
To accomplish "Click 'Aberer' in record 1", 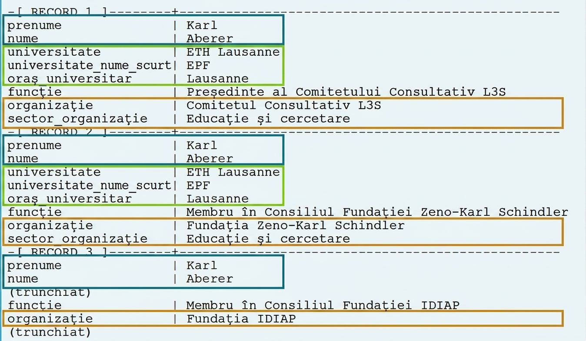I will (210, 38).
